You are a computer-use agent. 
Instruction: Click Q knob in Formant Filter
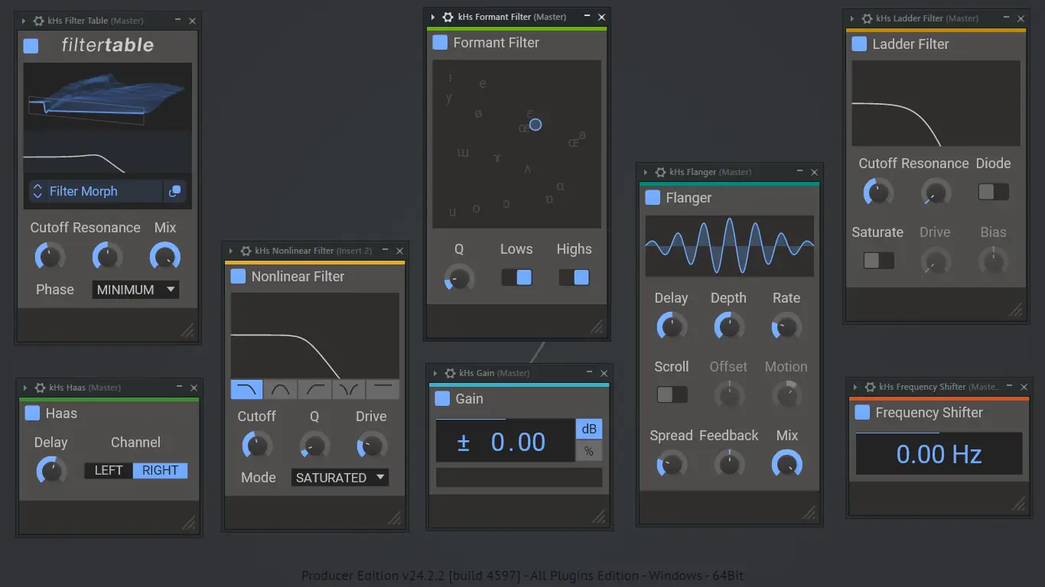point(460,278)
